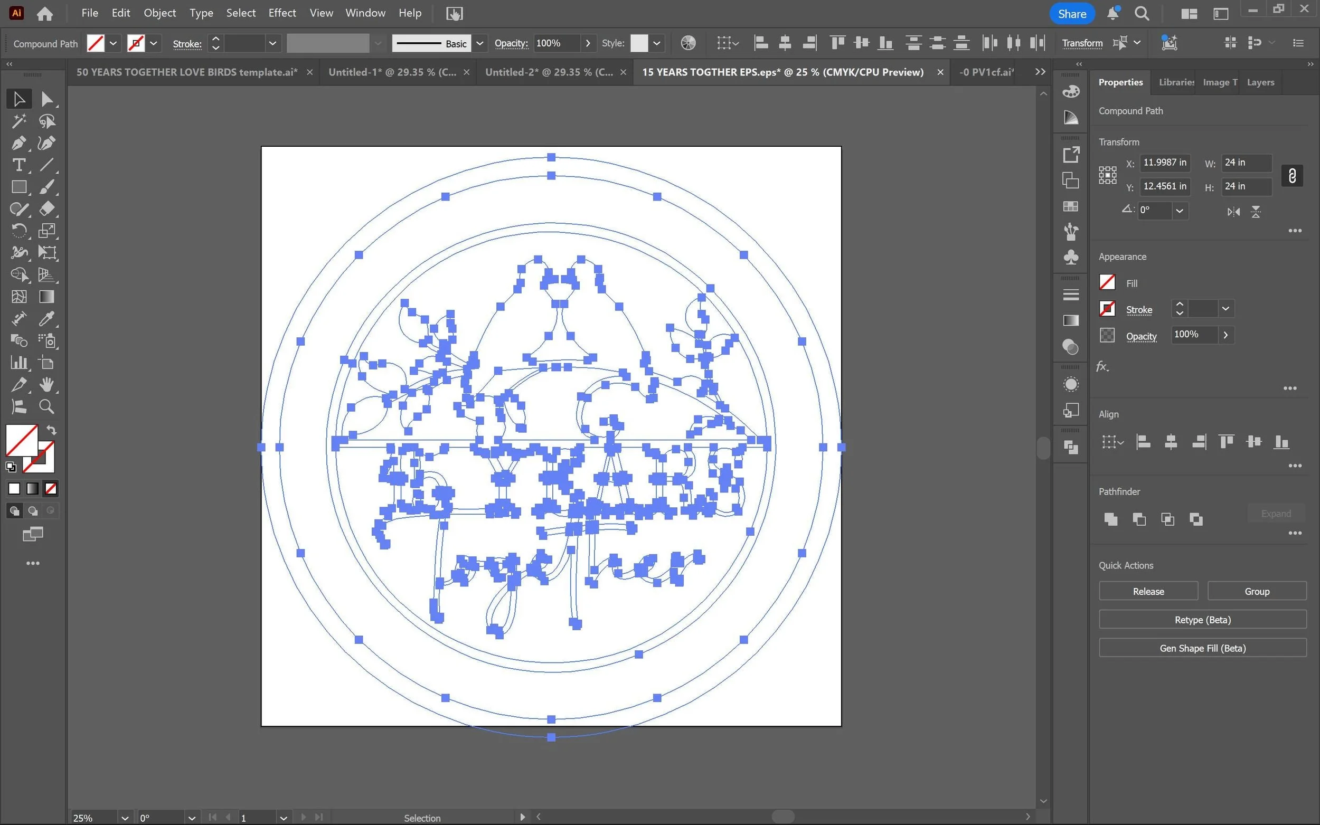Open the Fill color dropdown in control bar

113,43
